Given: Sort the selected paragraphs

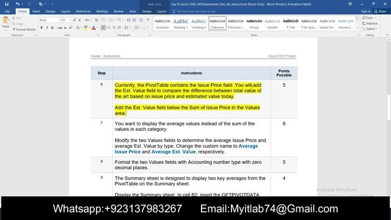Looking at the screenshot, I should (x=141, y=20).
